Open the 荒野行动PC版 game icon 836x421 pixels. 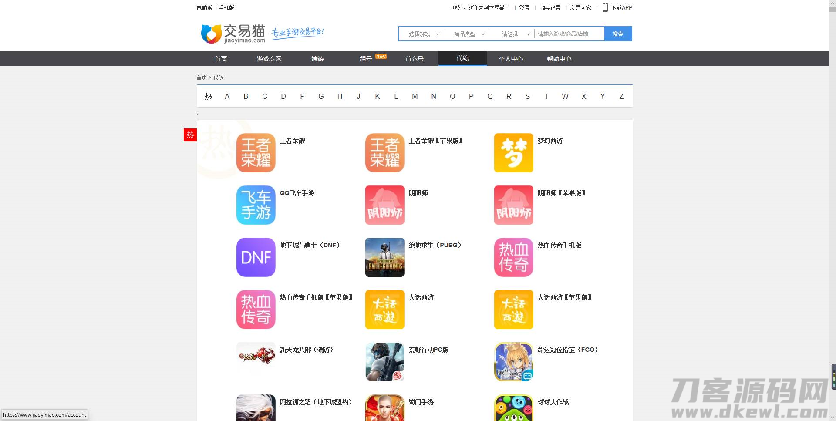coord(385,362)
